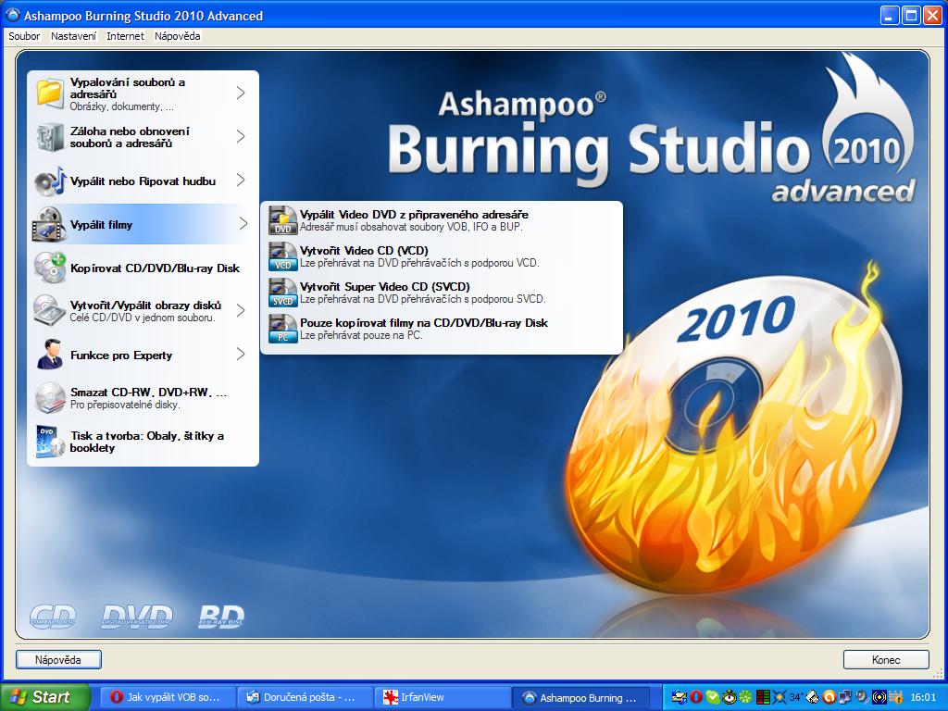Click the expert man icon for Funkce pro Experty
Screen dimensions: 948x711
(50, 355)
